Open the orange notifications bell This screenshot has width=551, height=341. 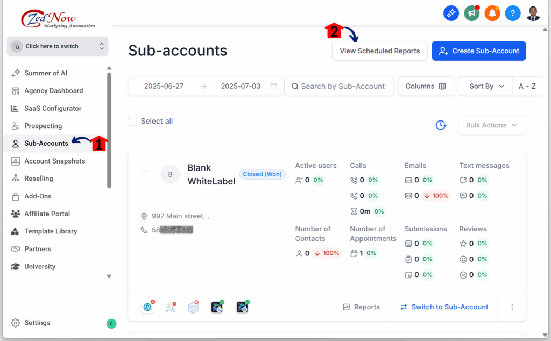(492, 13)
